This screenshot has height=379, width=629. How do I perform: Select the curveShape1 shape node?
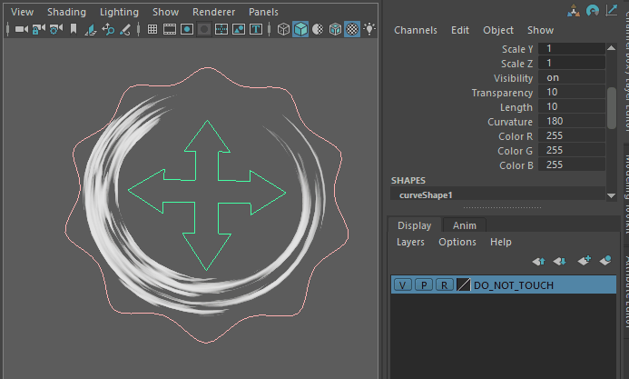pos(497,195)
